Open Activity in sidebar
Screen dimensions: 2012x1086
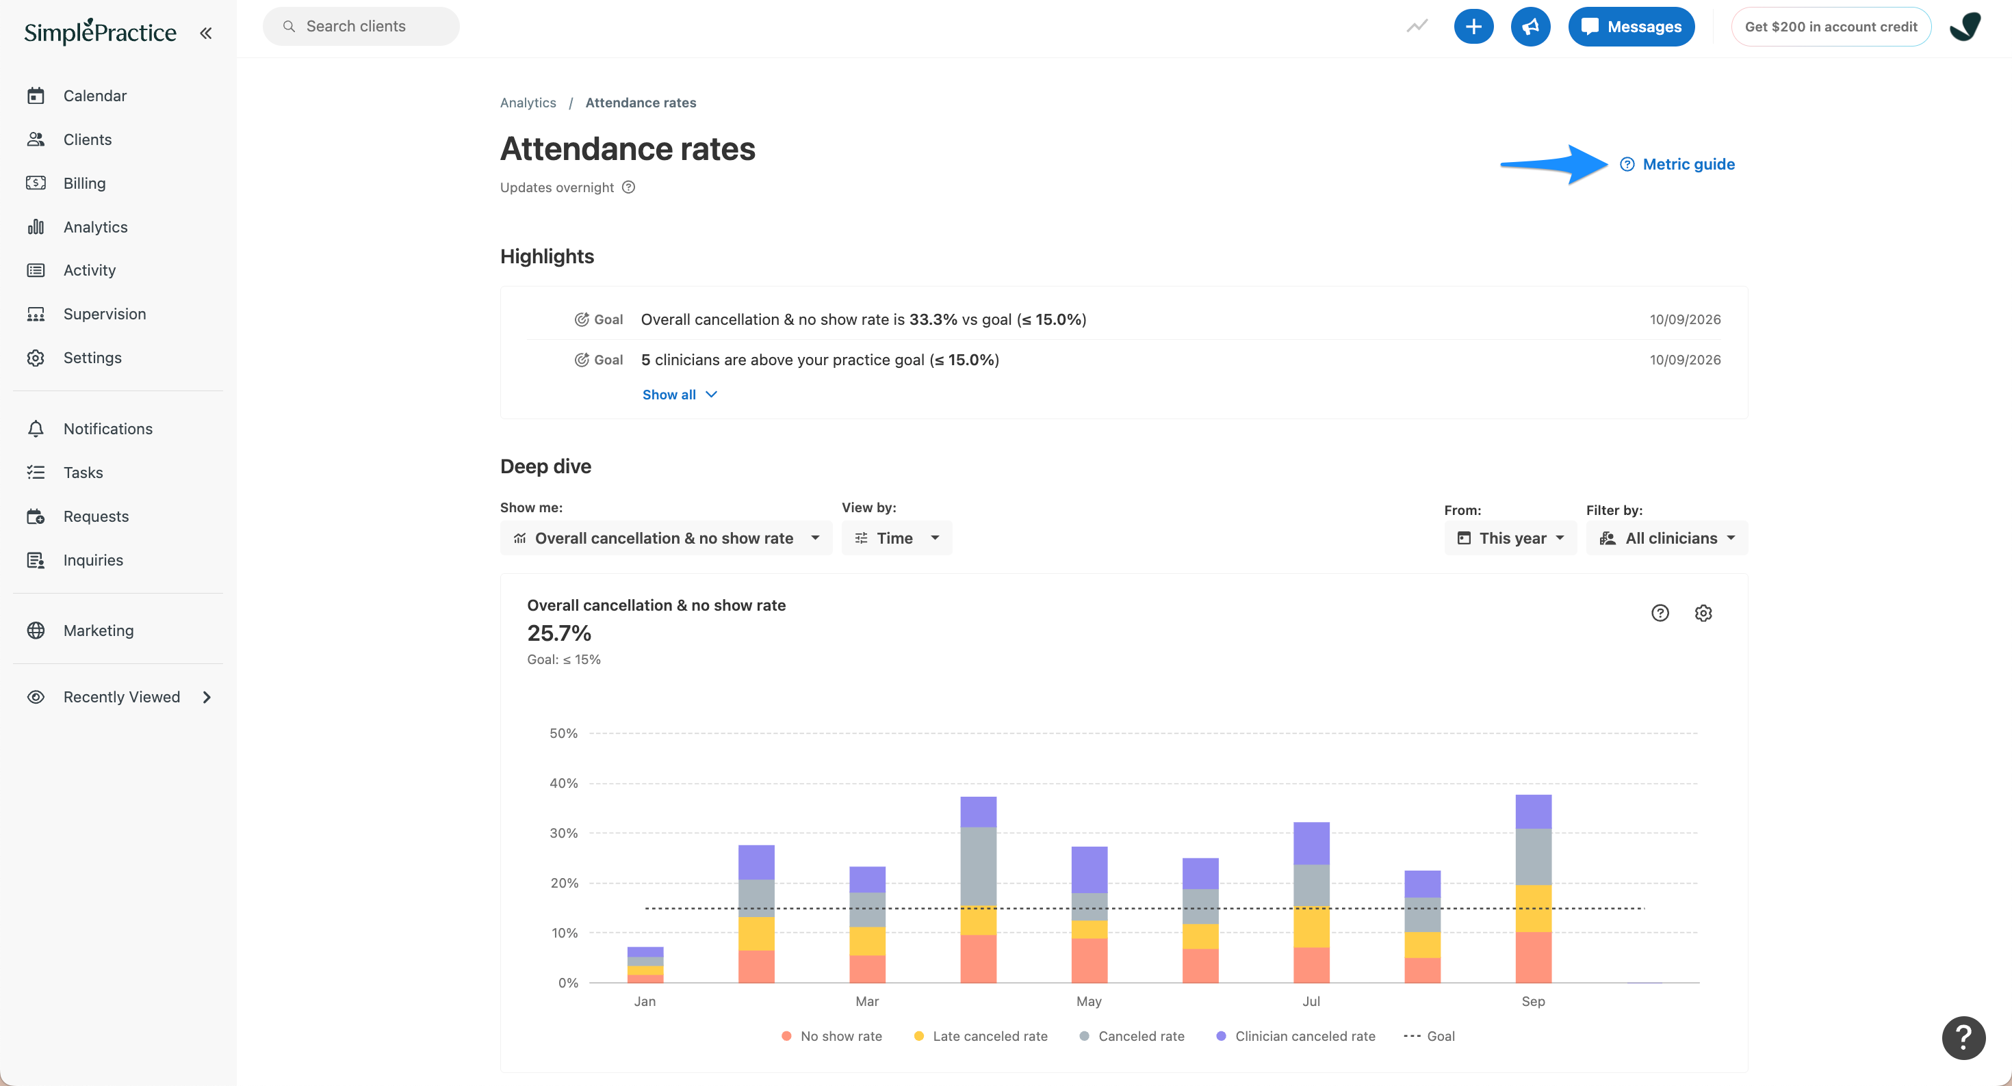(x=90, y=270)
